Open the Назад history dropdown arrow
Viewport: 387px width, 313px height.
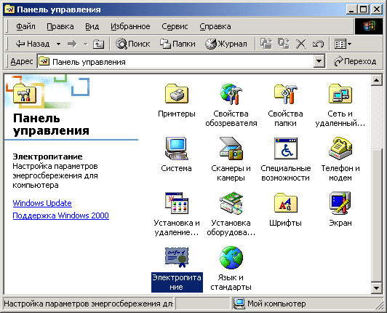point(58,44)
